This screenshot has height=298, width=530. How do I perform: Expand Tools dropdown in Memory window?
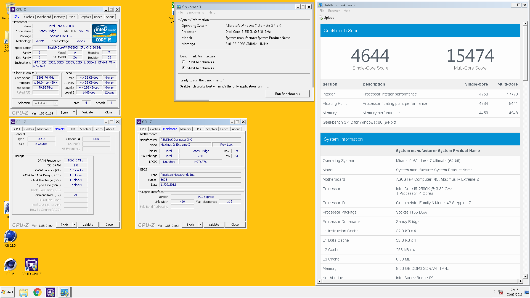74,225
